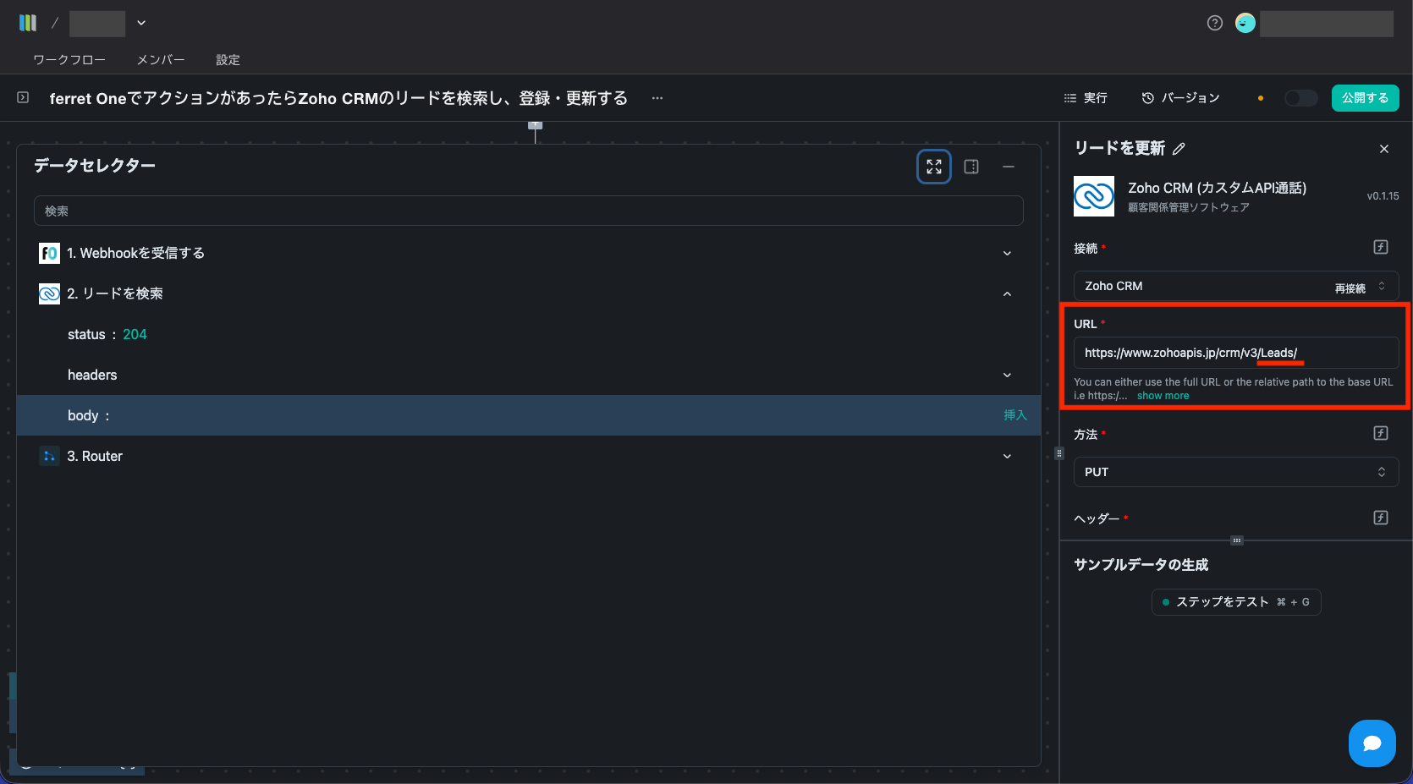Switch to the メンバー tab
The image size is (1413, 784).
click(161, 59)
